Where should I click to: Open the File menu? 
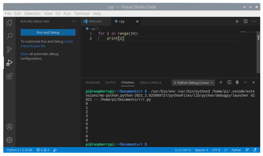pos(8,14)
